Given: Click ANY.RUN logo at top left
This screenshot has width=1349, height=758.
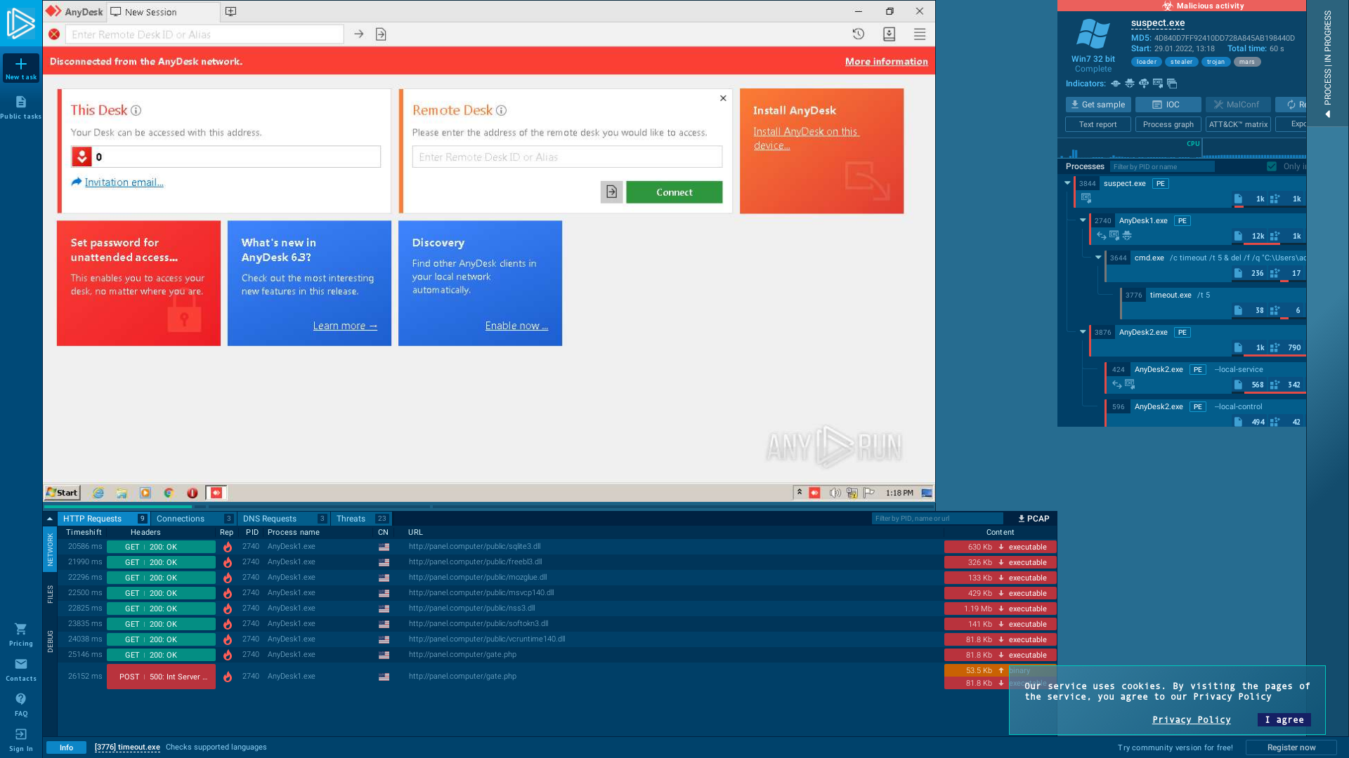Looking at the screenshot, I should point(20,23).
